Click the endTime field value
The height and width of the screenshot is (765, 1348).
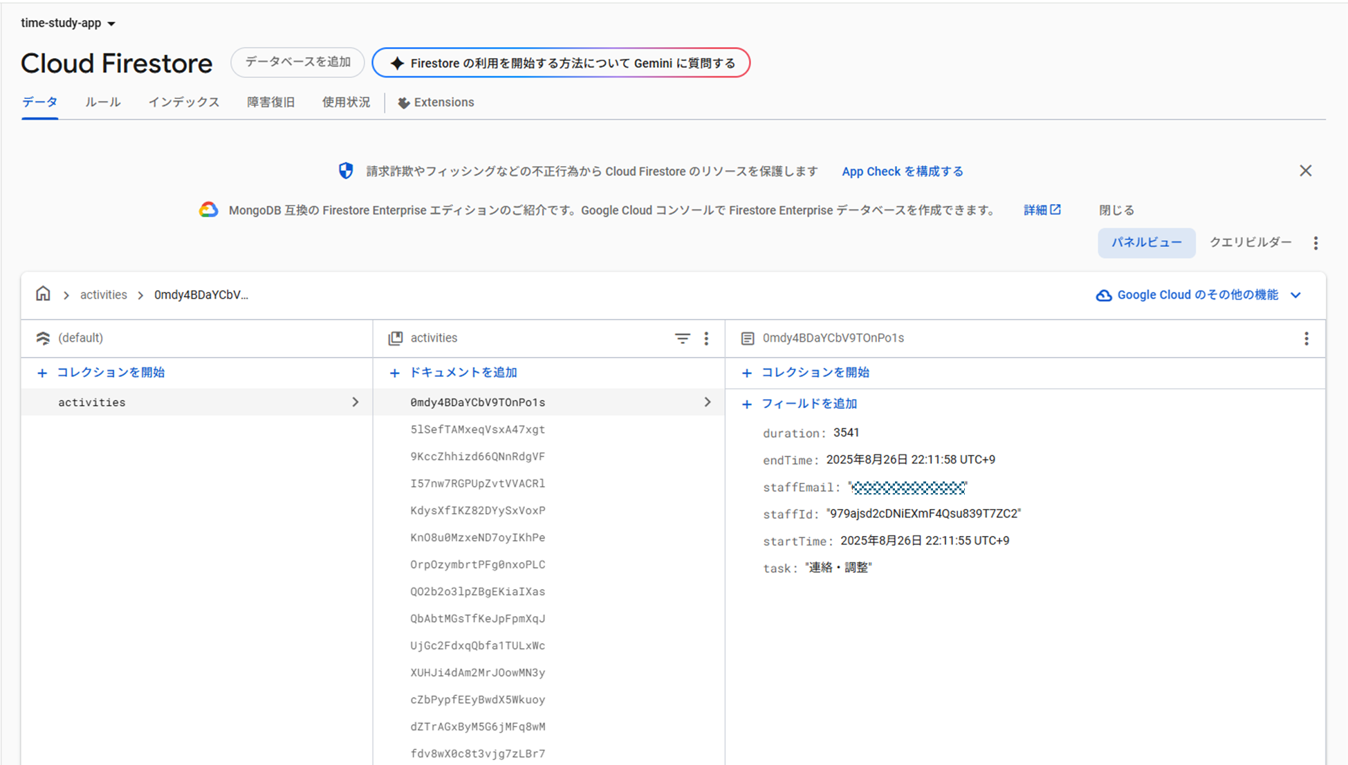coord(911,460)
